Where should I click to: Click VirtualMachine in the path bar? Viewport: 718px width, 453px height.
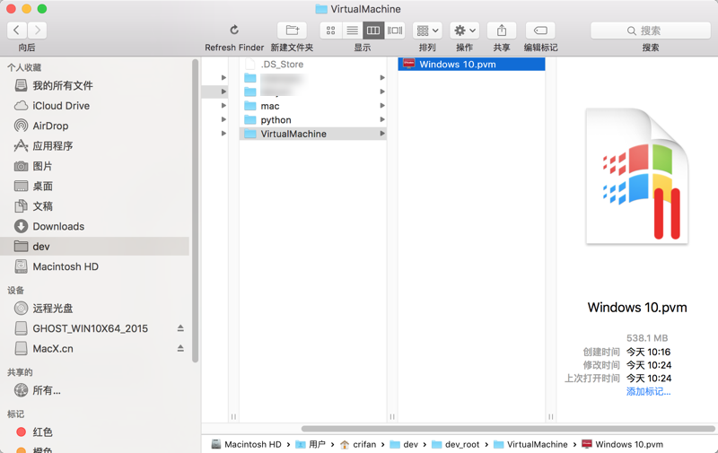click(x=530, y=444)
